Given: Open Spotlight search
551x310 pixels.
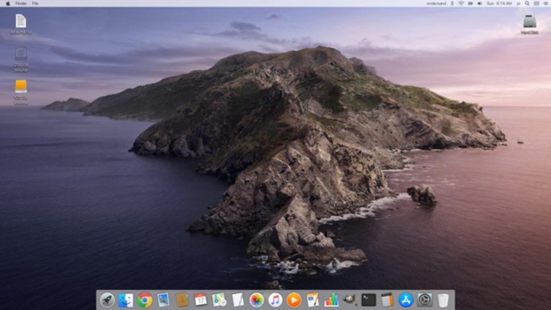Looking at the screenshot, I should 527,4.
